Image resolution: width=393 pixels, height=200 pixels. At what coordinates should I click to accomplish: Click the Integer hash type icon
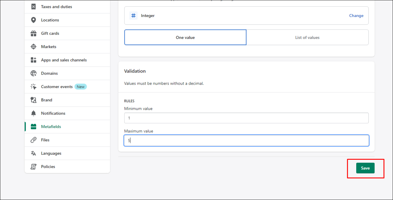coord(134,16)
